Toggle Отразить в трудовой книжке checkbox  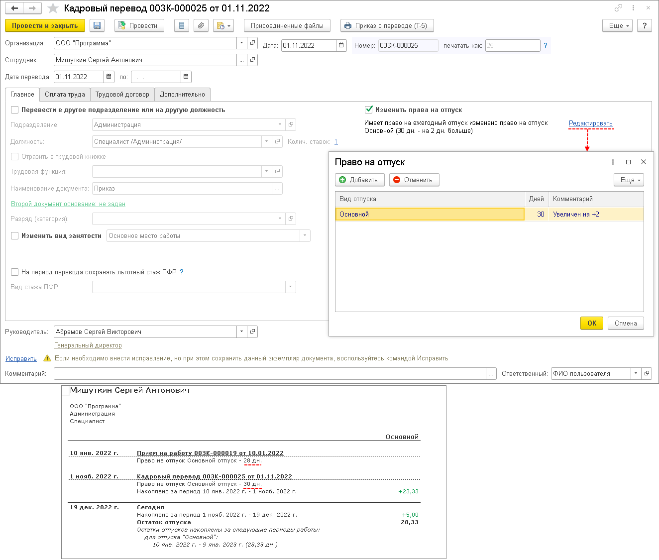point(14,156)
